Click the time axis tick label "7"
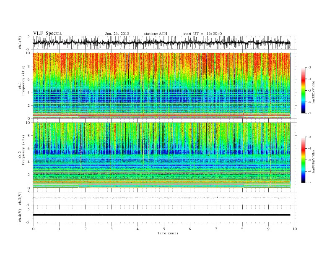This screenshot has height=257, width=332. (216, 229)
